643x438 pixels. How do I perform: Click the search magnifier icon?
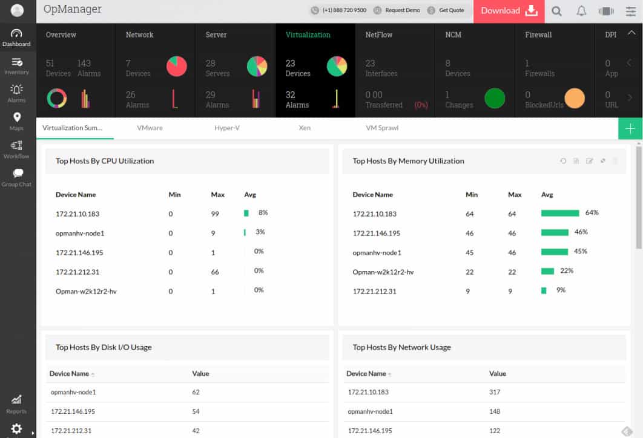click(556, 11)
